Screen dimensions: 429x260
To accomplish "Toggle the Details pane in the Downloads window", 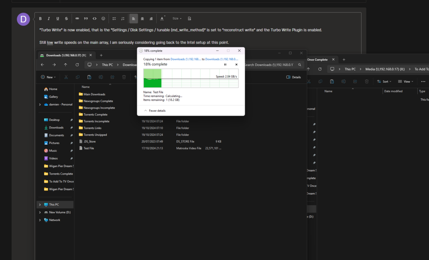I will click(x=293, y=77).
